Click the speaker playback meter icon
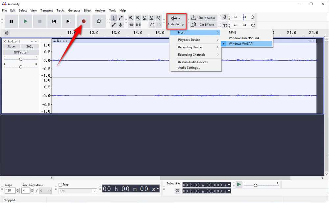The width and height of the screenshot is (329, 203). tap(224, 25)
